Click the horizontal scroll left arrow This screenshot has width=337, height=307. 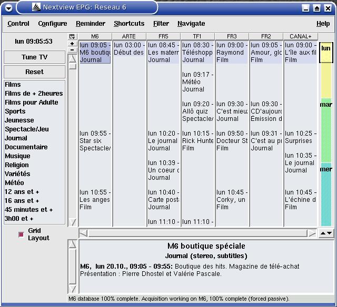coord(84,233)
